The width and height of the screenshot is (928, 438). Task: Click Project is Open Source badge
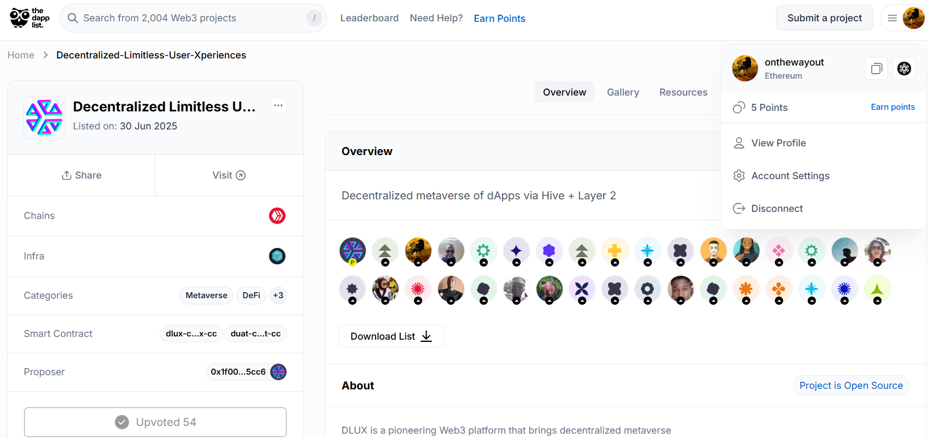(851, 386)
